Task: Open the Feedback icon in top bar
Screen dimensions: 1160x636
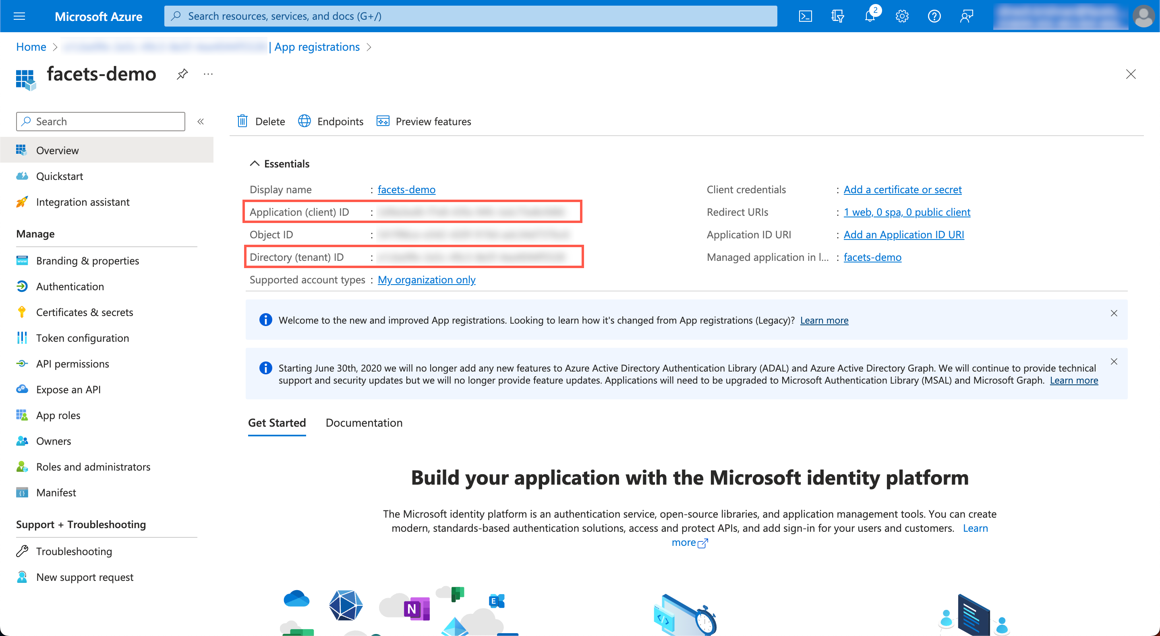Action: tap(967, 16)
